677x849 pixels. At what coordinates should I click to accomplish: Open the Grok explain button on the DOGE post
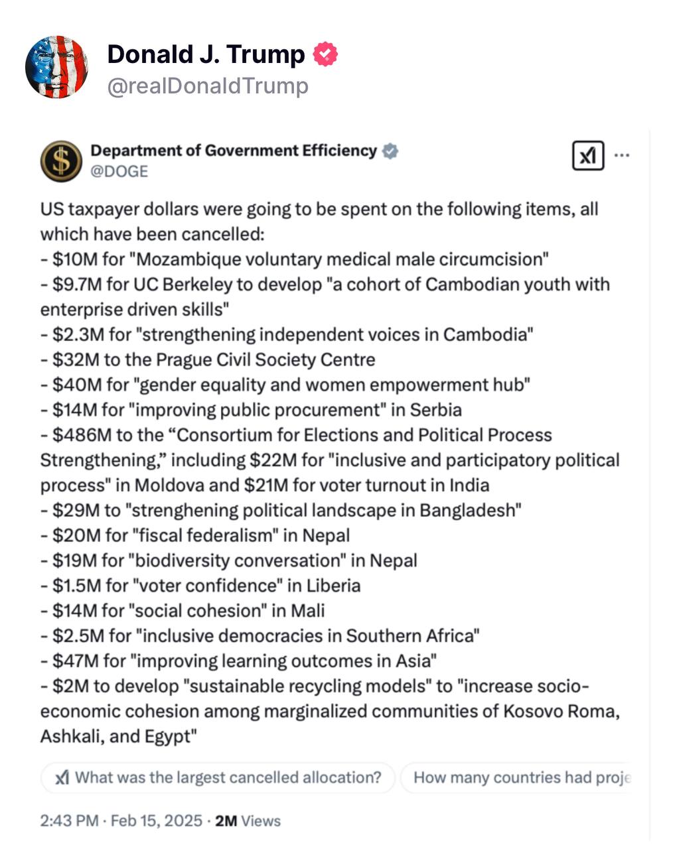[588, 156]
